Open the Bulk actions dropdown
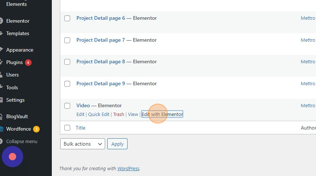 (x=82, y=144)
